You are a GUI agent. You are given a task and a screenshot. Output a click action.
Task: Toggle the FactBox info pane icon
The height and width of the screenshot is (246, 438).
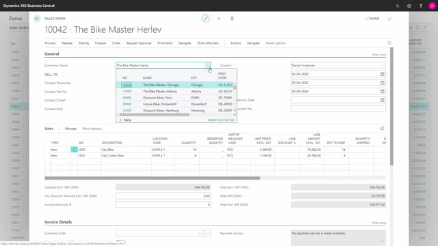coord(389,42)
